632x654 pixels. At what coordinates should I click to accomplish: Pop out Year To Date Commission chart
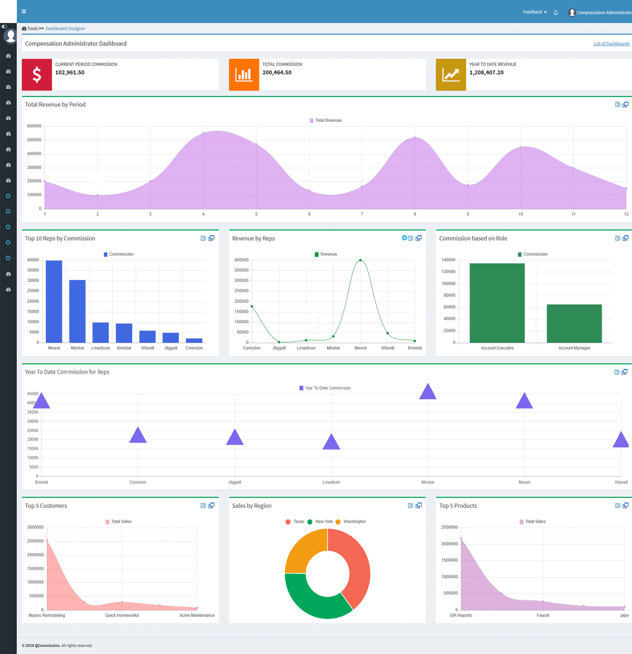[x=625, y=372]
